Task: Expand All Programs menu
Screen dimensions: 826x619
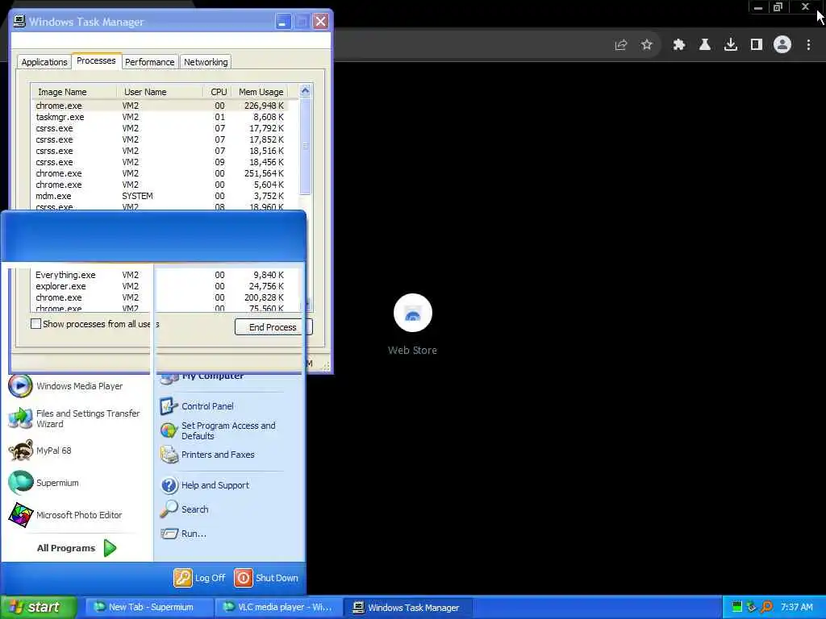Action: coord(77,548)
